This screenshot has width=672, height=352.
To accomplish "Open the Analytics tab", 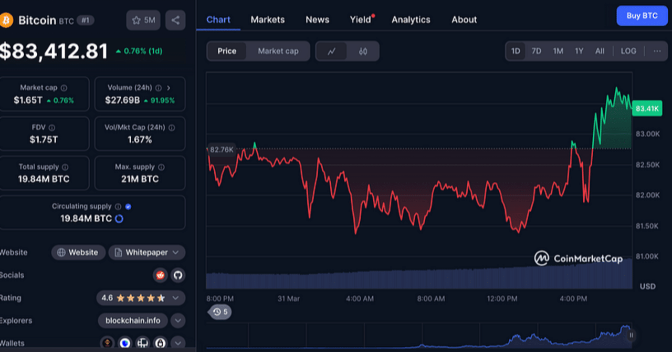I will click(x=411, y=19).
